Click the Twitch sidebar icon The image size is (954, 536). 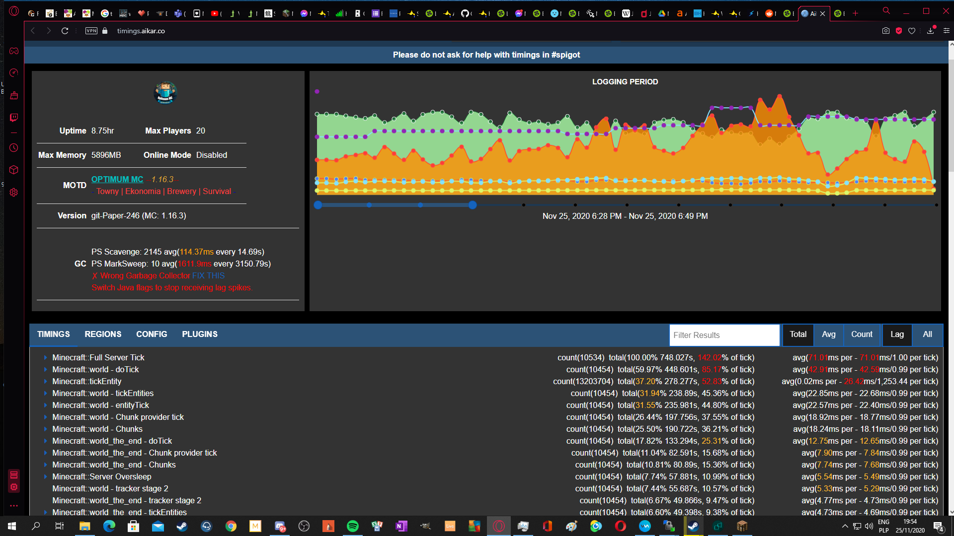coord(14,118)
